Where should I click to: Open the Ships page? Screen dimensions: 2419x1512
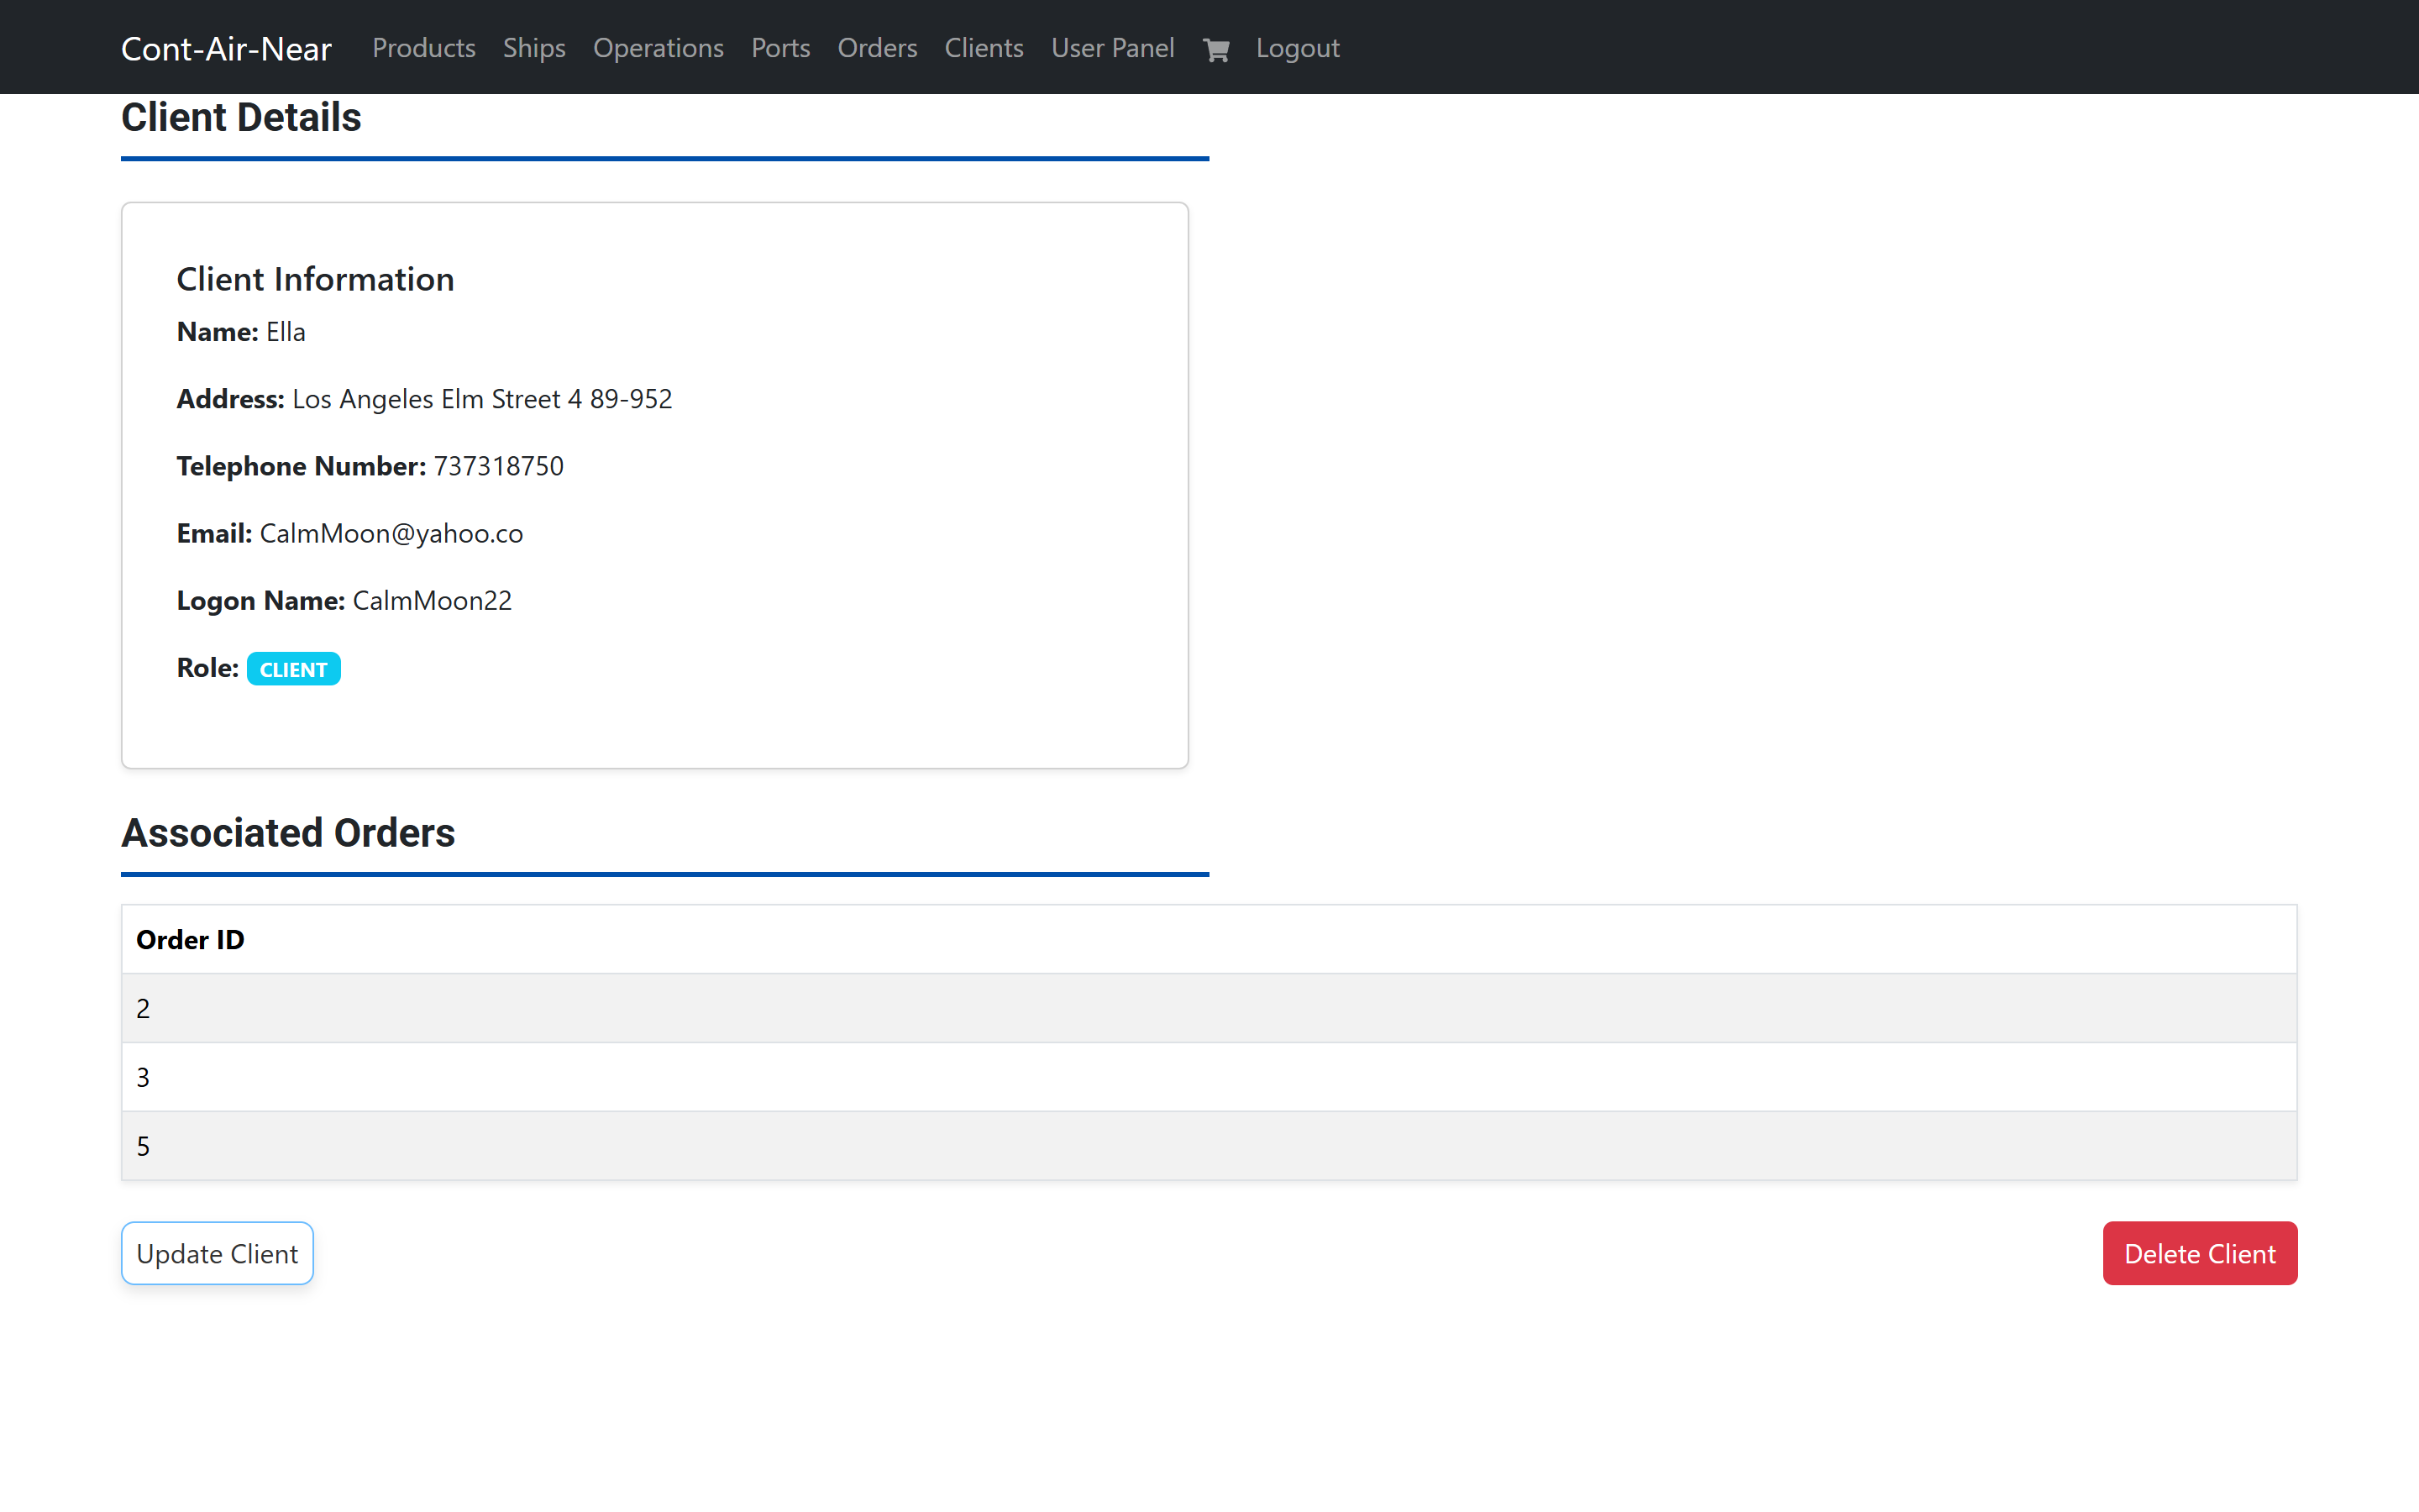click(x=534, y=48)
